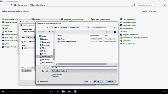Go up one folder level in dialog
The height and width of the screenshot is (94, 168).
(x=47, y=28)
